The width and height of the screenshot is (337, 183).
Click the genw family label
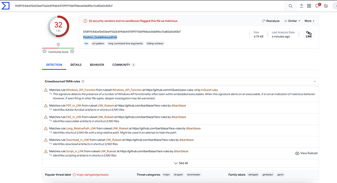[x=280, y=175]
